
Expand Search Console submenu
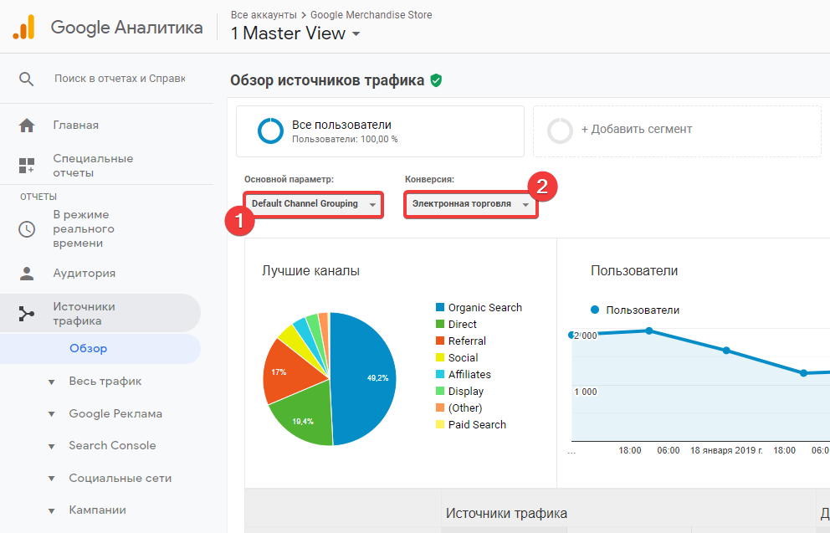(51, 447)
